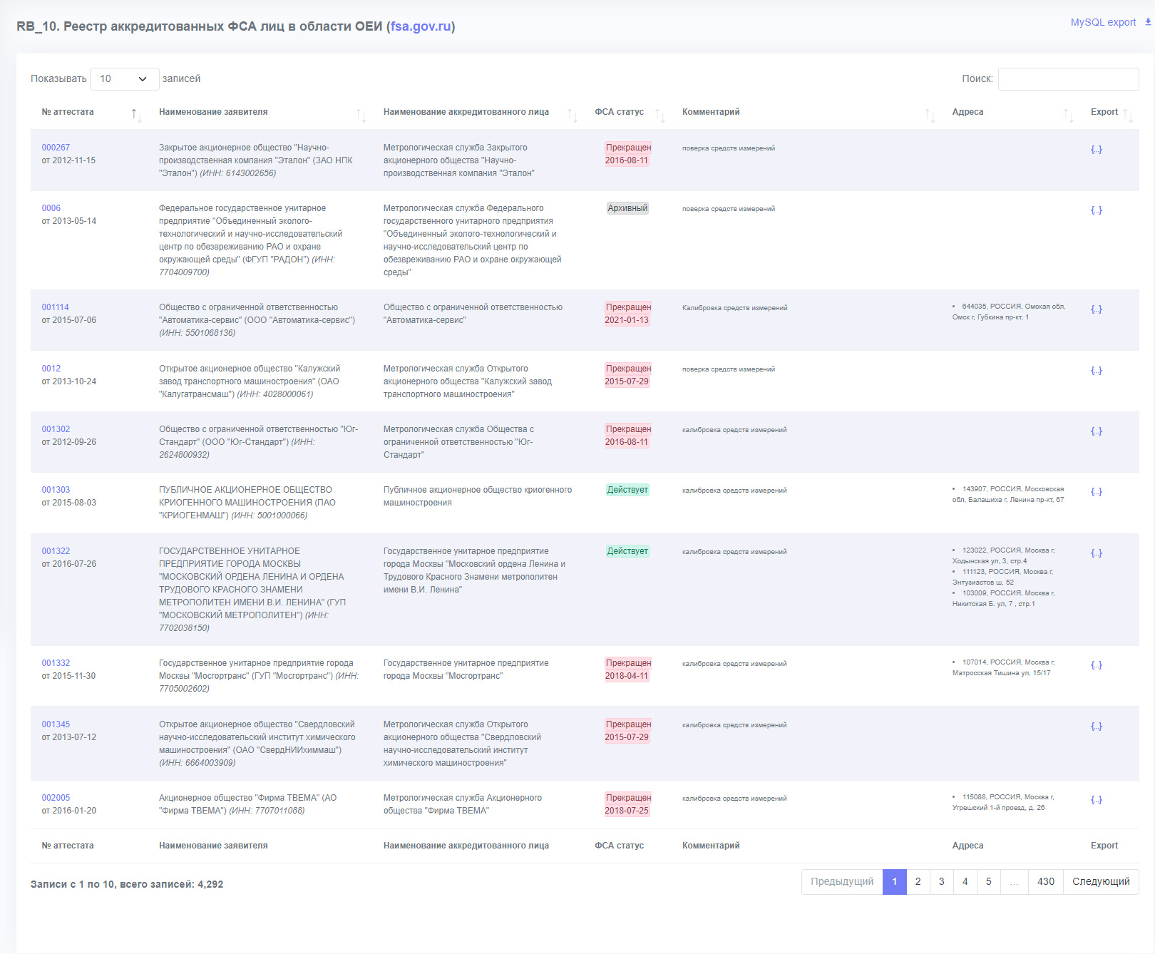This screenshot has height=954, width=1155.
Task: Open certificate link 001322
Action: pyautogui.click(x=56, y=551)
